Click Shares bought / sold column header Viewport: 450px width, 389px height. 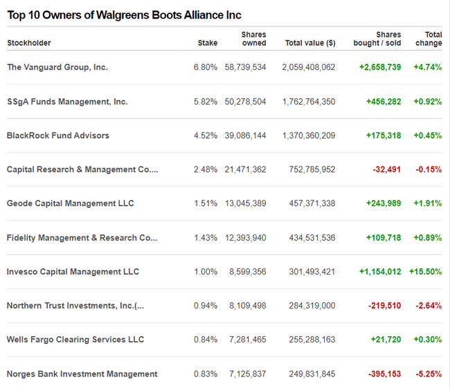[378, 39]
